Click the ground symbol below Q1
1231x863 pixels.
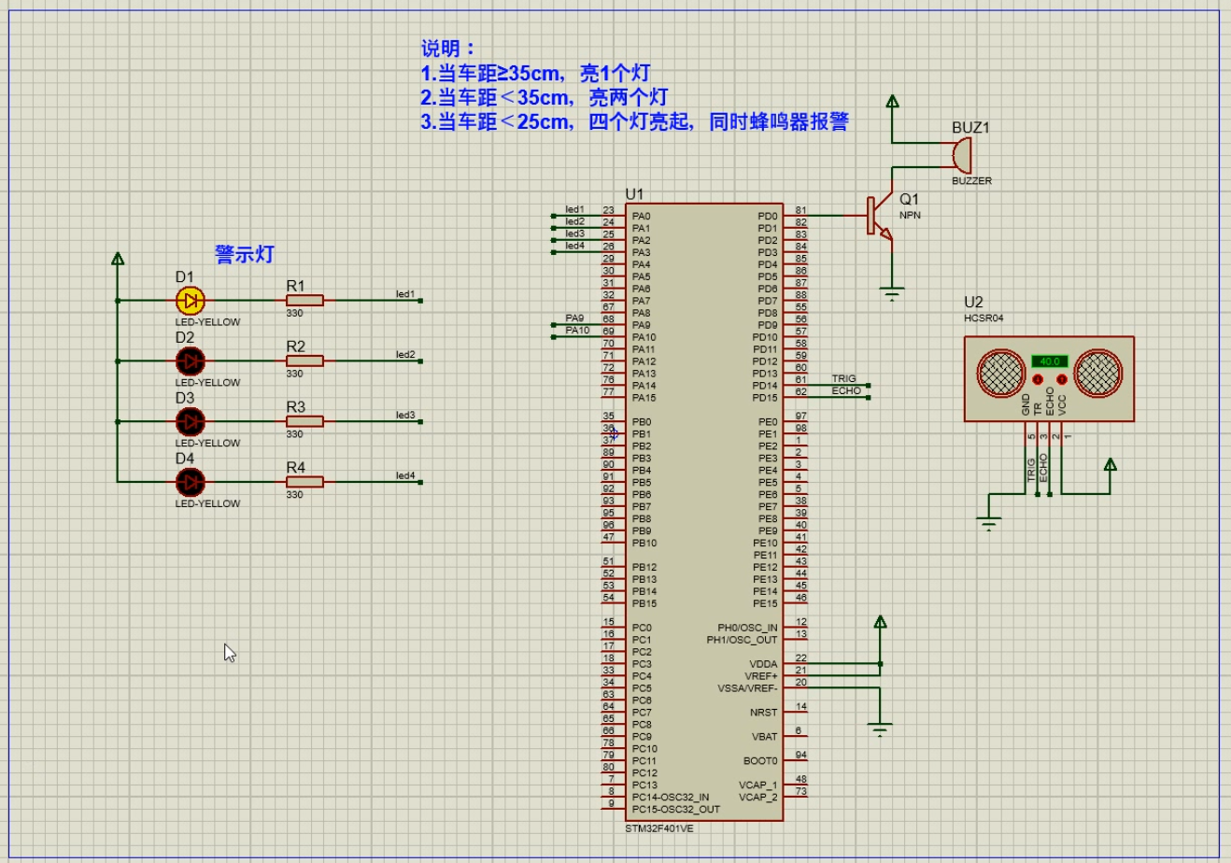(893, 294)
